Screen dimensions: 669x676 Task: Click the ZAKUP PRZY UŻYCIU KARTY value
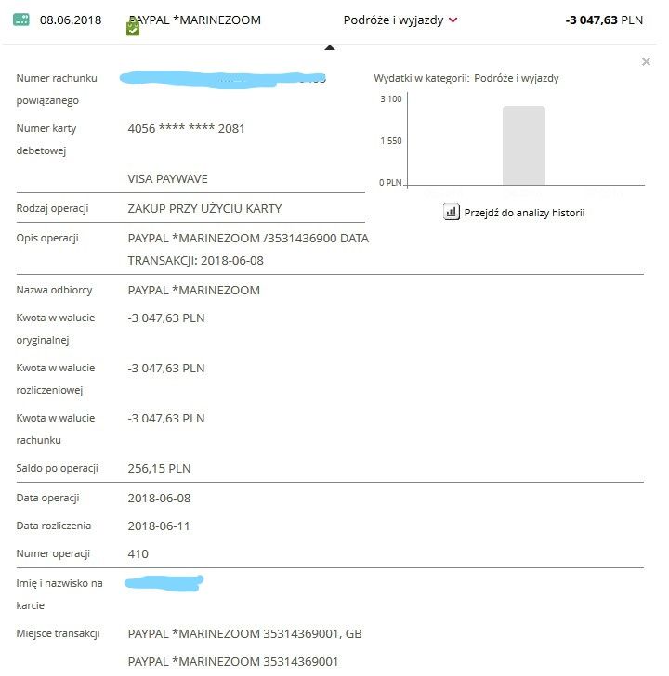click(x=204, y=209)
